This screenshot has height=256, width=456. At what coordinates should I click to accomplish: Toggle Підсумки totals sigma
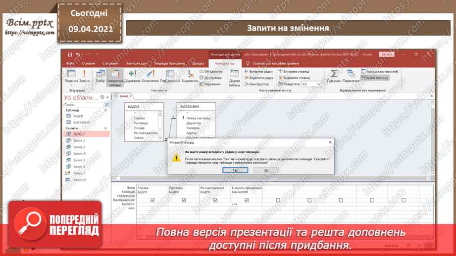pyautogui.click(x=334, y=76)
